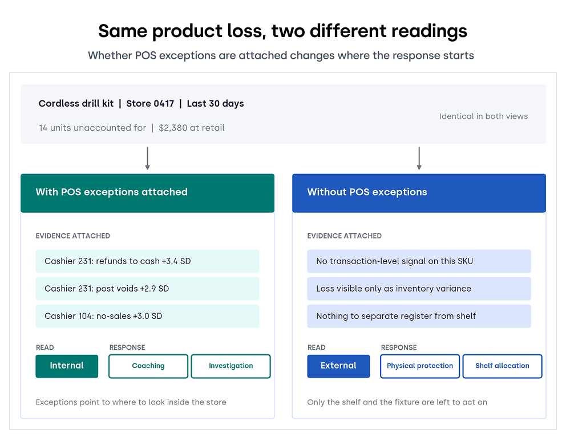This screenshot has width=566, height=437.
Task: Click the Internal read badge
Action: coord(67,366)
